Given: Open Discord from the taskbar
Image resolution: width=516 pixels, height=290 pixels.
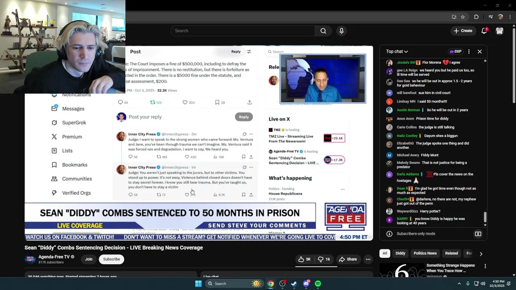Looking at the screenshot, I should tap(306, 284).
